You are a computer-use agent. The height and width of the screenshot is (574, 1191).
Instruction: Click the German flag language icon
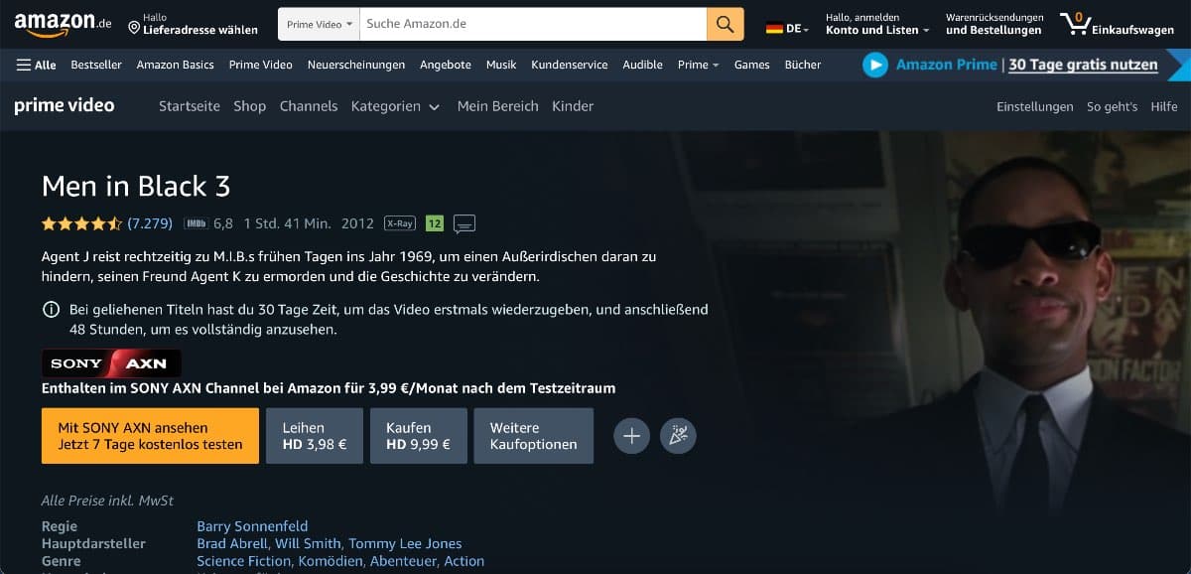774,29
